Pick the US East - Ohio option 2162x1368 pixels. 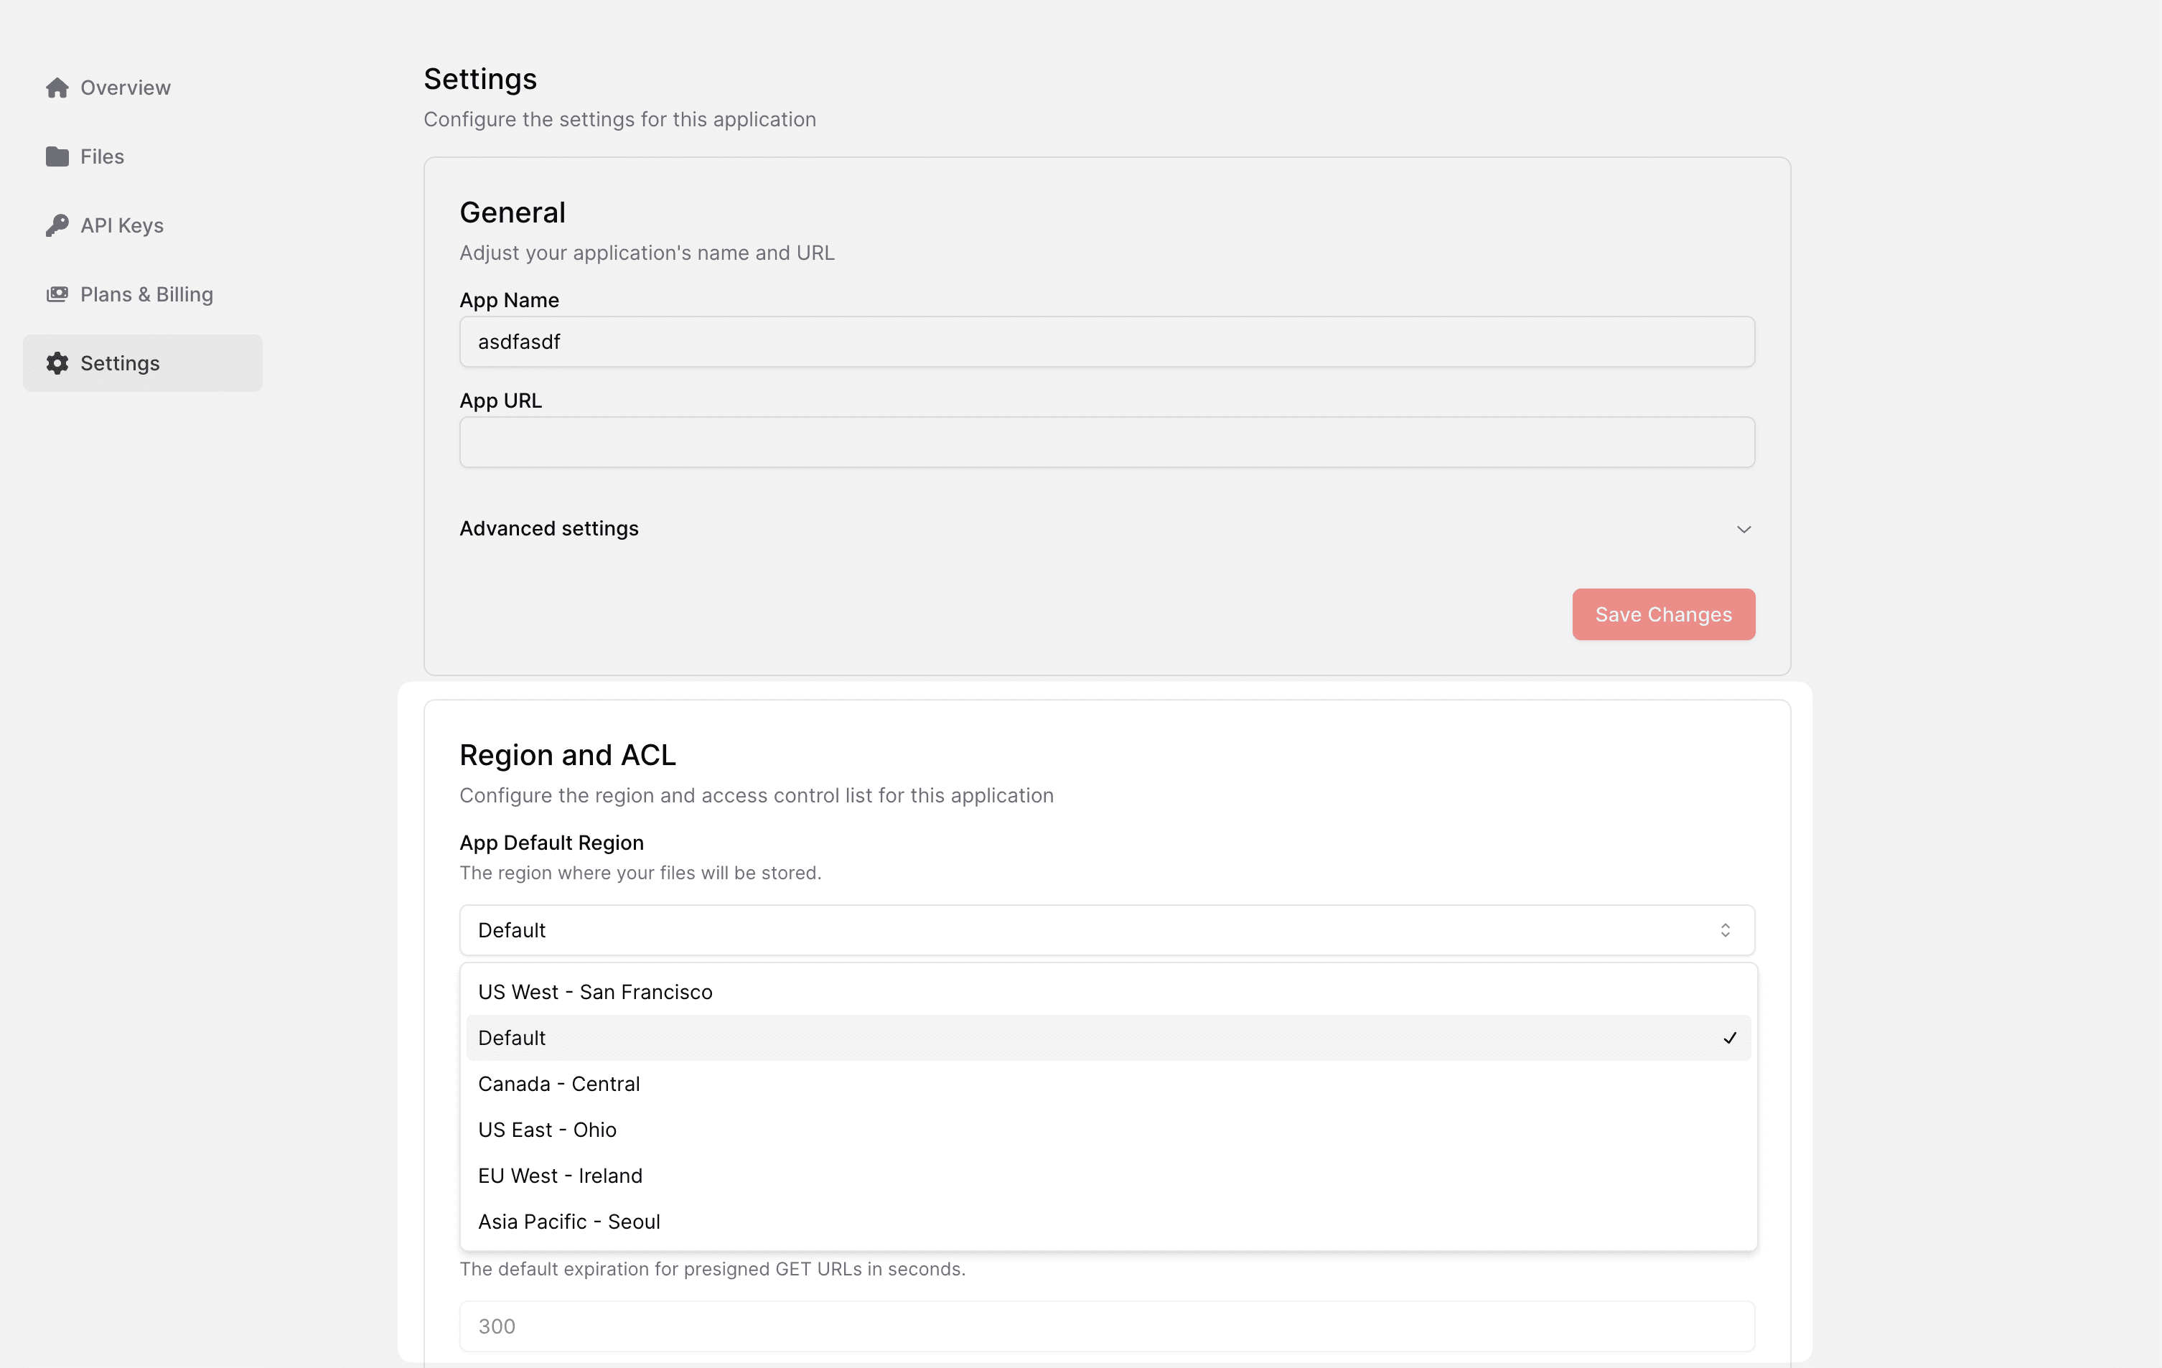(547, 1130)
